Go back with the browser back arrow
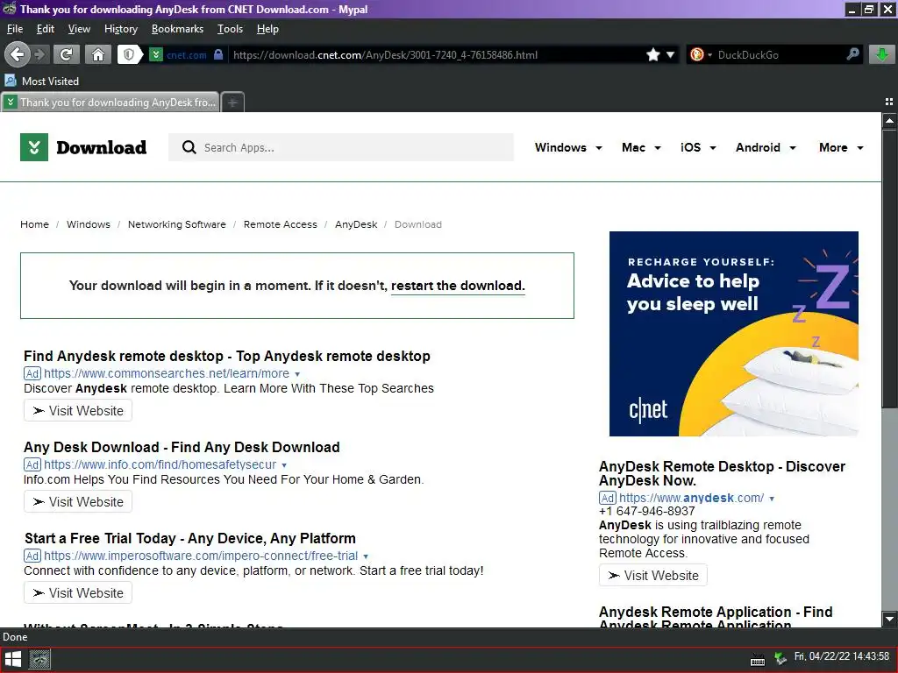This screenshot has height=673, width=898. [x=18, y=54]
